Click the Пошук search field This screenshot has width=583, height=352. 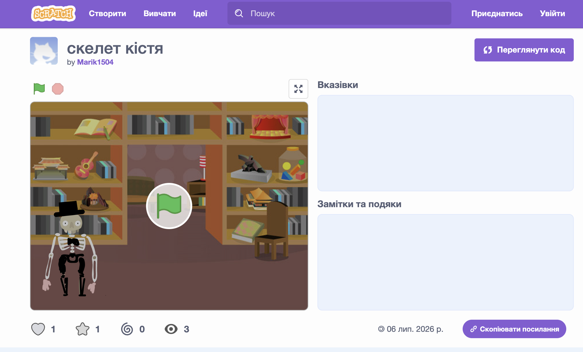(x=339, y=13)
